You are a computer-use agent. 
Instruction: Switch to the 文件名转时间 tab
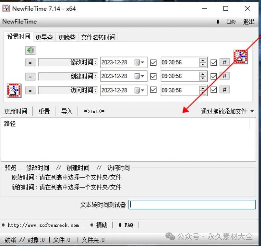click(x=98, y=37)
